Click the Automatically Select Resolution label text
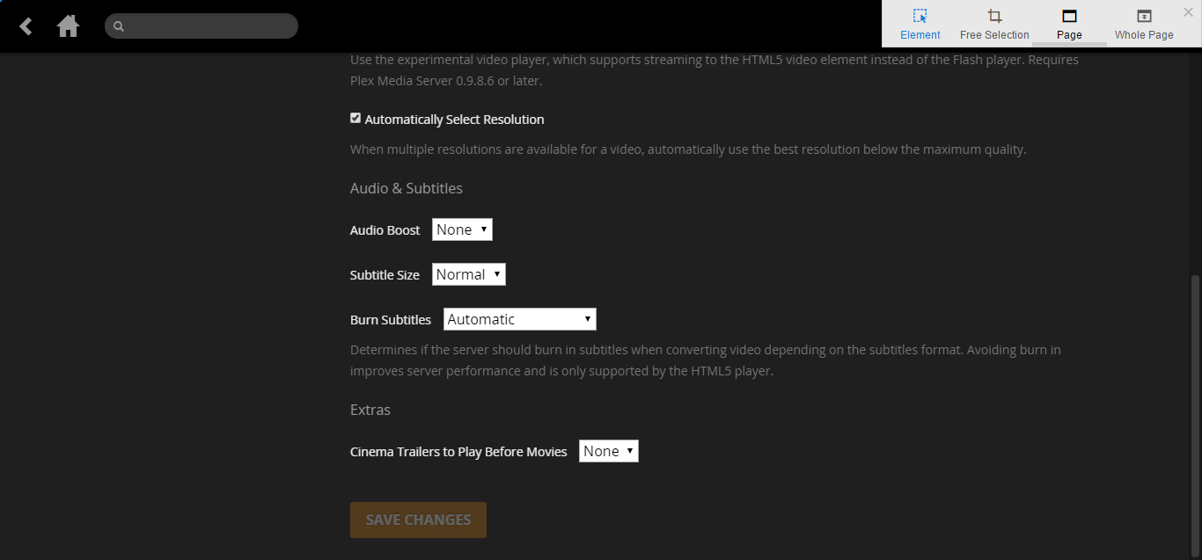The height and width of the screenshot is (560, 1202). (454, 120)
